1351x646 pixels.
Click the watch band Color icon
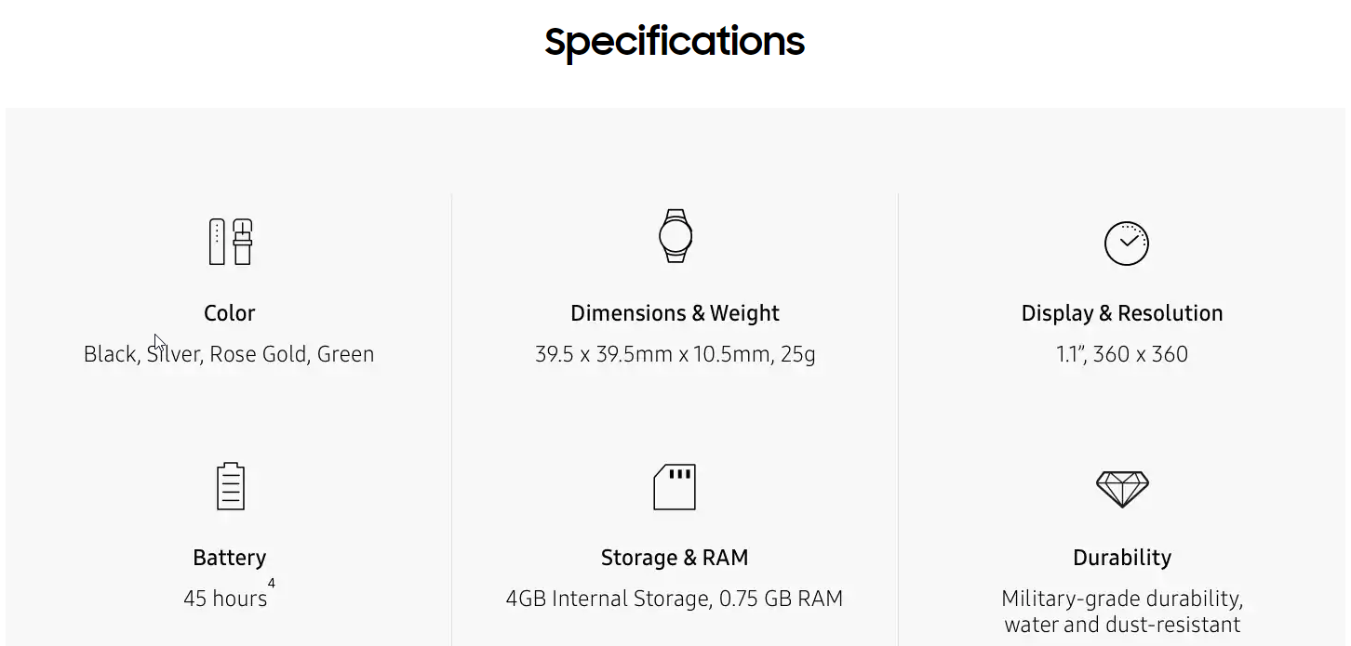(230, 242)
